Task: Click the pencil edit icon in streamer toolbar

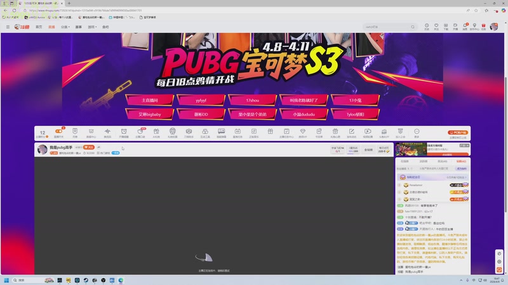Action: (352, 131)
